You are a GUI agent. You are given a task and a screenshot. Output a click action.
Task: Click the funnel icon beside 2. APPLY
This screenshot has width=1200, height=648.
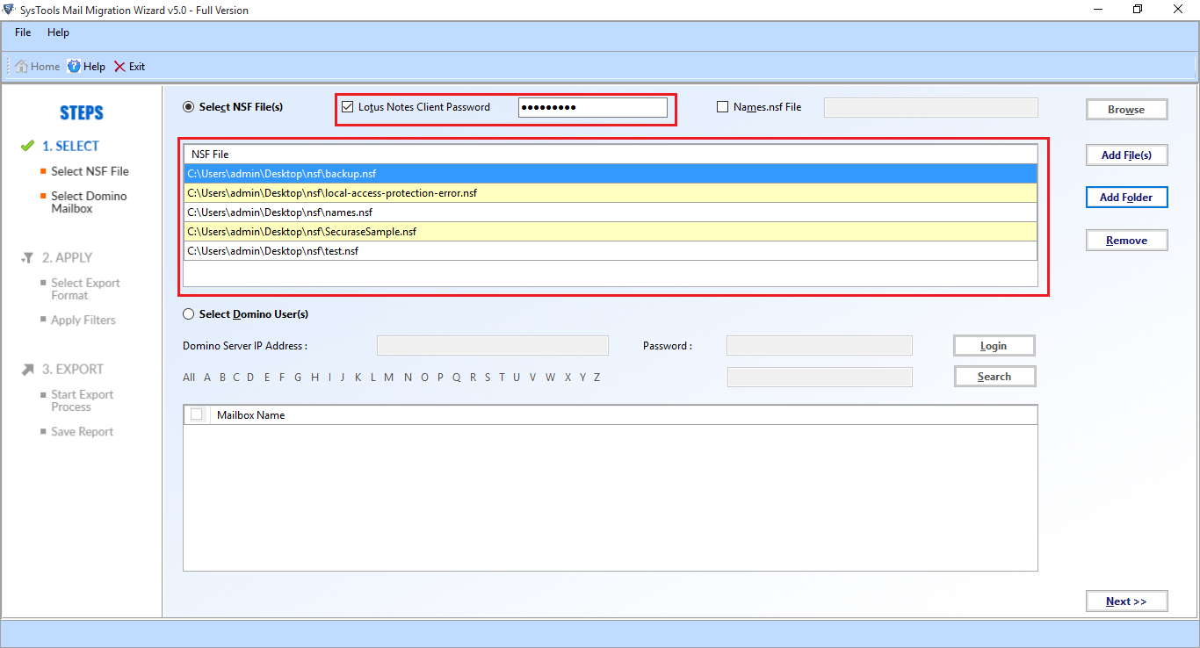[x=27, y=258]
